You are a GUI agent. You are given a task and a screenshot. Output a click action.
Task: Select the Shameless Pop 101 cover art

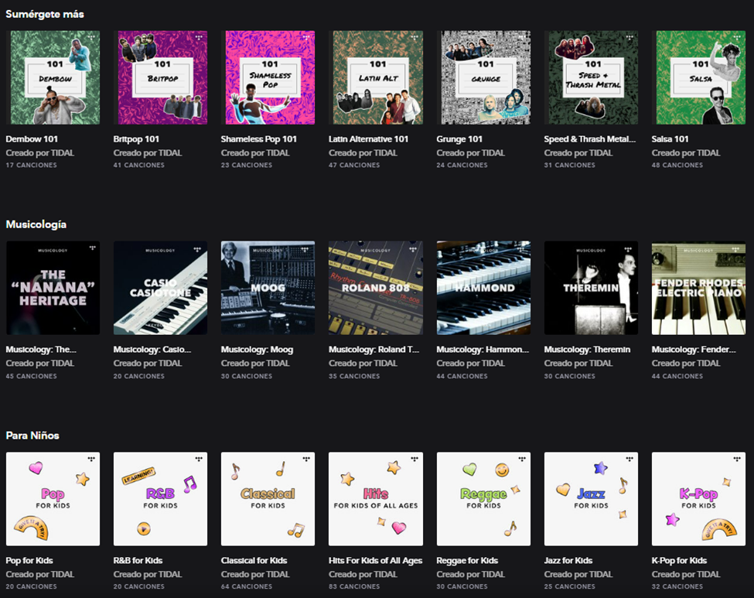click(268, 77)
